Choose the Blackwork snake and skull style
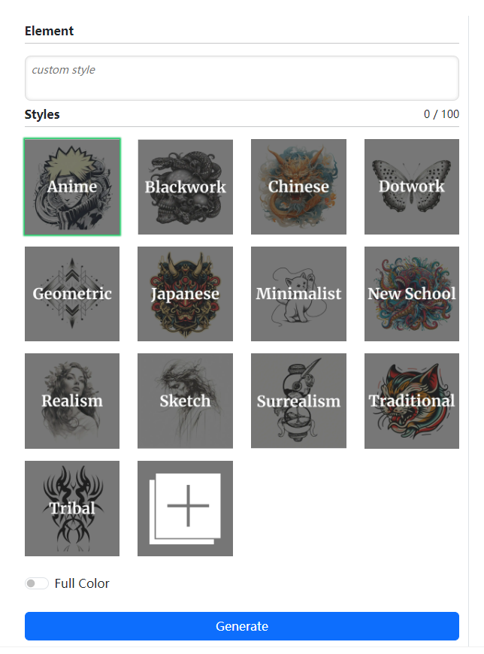This screenshot has height=654, width=484. (185, 187)
